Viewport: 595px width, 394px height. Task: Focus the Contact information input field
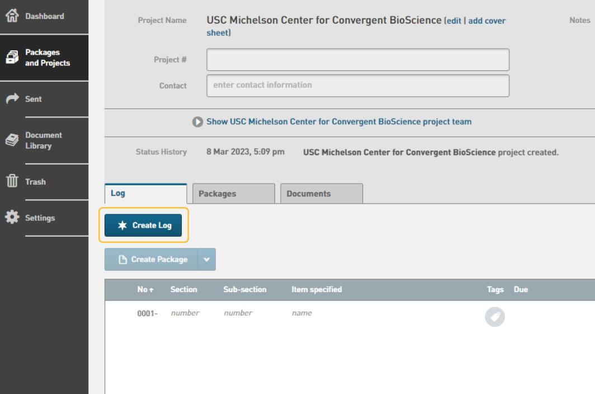pos(357,86)
